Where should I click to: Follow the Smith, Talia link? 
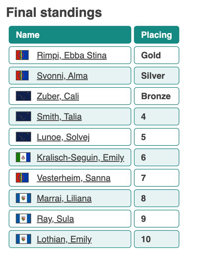59,117
